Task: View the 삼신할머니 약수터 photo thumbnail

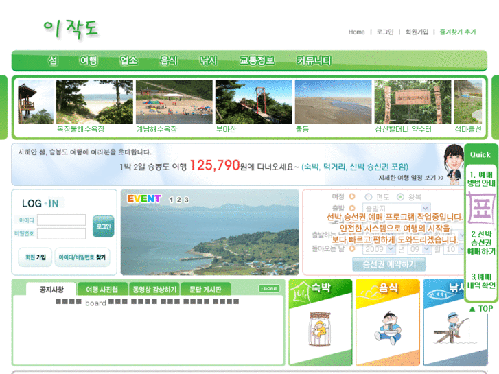Action: 413,102
